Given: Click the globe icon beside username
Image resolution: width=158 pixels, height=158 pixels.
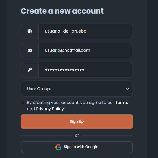Looking at the screenshot, I should (x=30, y=31).
